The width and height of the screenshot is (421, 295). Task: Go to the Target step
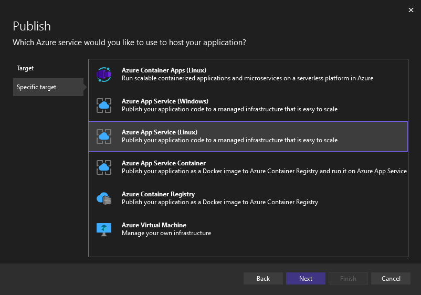[25, 68]
